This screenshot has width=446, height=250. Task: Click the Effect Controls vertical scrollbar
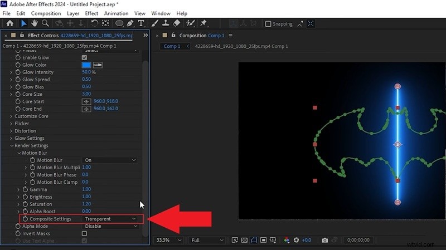pos(145,148)
